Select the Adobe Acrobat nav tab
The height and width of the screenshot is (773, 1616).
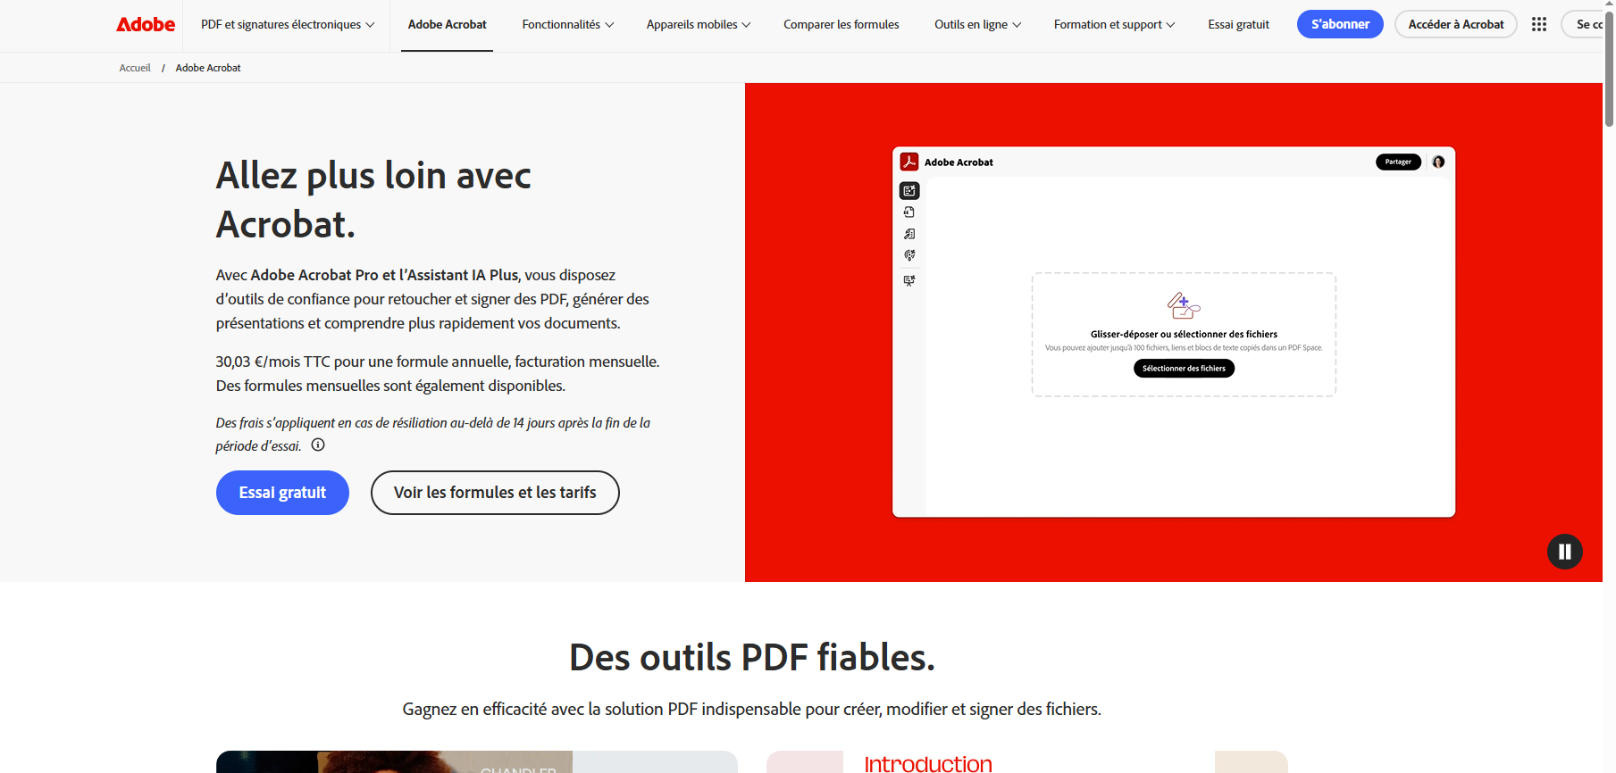point(447,25)
